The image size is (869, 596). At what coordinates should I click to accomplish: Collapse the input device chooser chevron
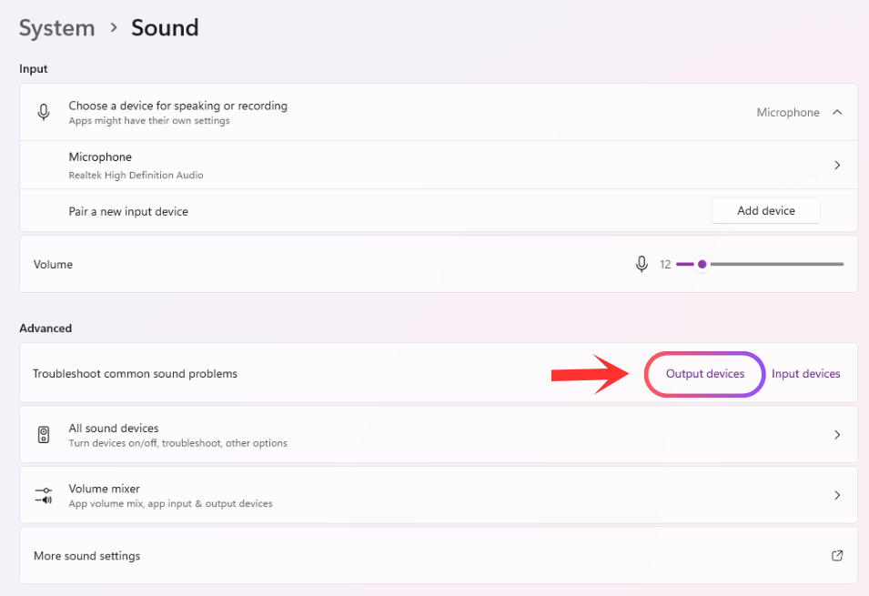(x=837, y=112)
